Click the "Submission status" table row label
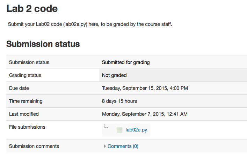The width and height of the screenshot is (247, 157). pos(29,62)
